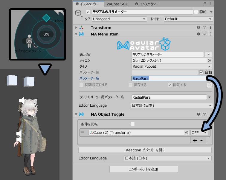Open Transform presets slider icon
The height and width of the screenshot is (180, 226).
(204, 27)
